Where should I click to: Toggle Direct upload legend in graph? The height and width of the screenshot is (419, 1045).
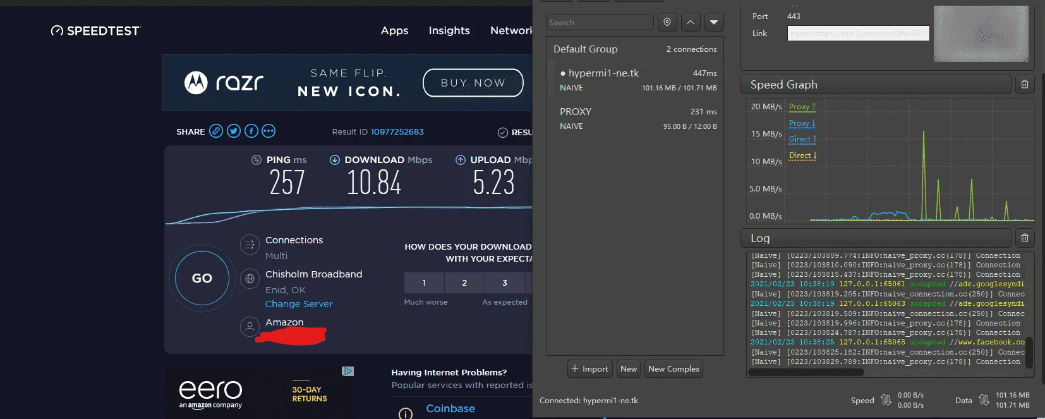tap(802, 139)
